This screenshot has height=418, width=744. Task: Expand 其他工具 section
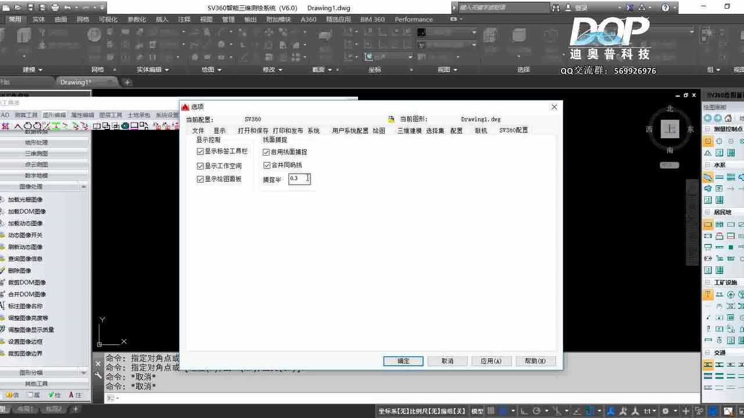44,384
